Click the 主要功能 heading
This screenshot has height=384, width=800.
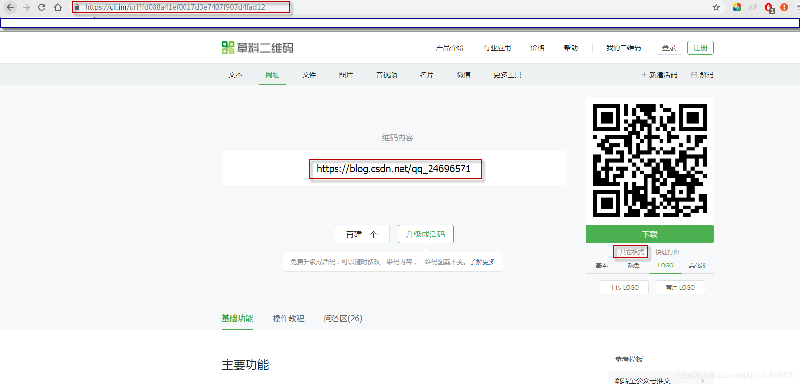coord(245,365)
